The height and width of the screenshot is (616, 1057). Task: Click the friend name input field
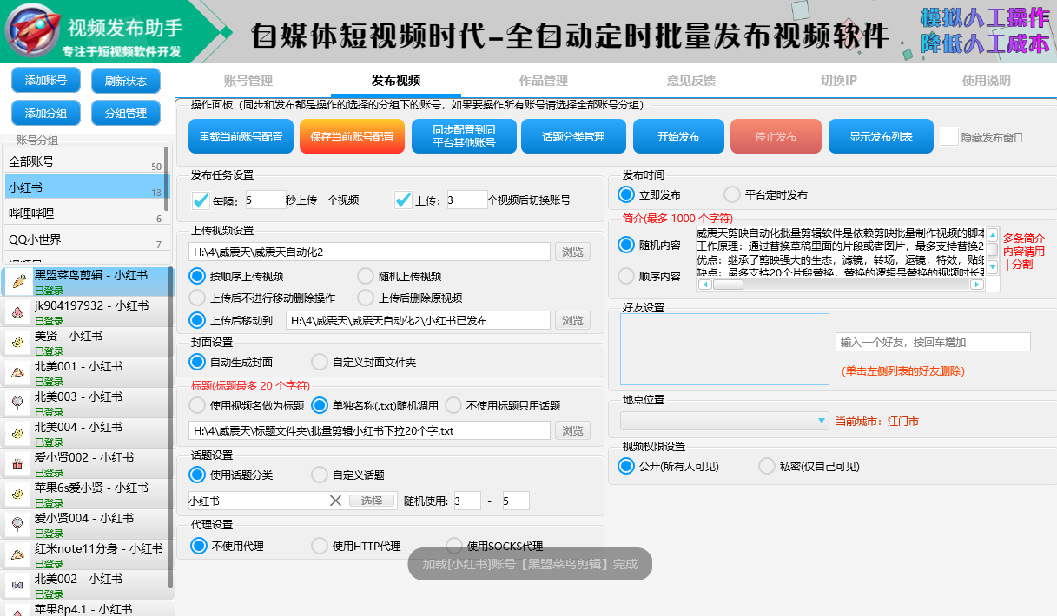click(932, 342)
